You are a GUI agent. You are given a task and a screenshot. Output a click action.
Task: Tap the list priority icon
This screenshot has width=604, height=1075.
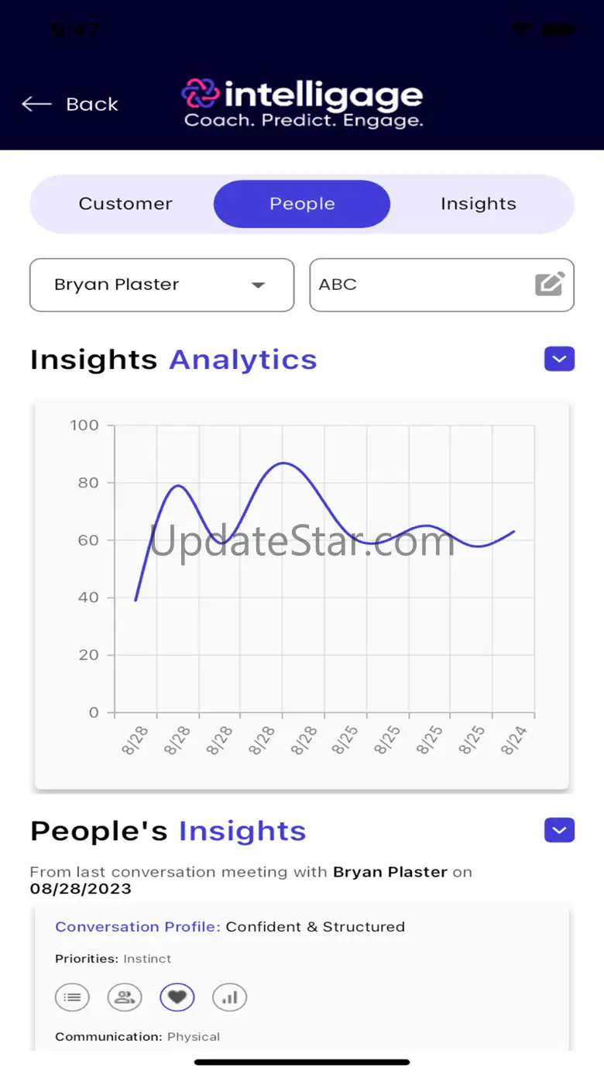tap(72, 997)
